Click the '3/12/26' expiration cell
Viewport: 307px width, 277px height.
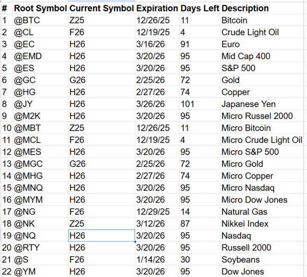(157, 224)
